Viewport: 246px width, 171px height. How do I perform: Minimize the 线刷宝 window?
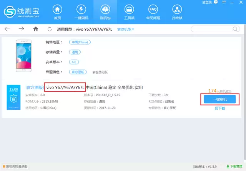pyautogui.click(x=232, y=2)
